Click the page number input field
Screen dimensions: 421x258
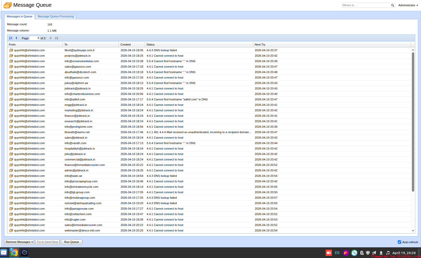(x=34, y=38)
